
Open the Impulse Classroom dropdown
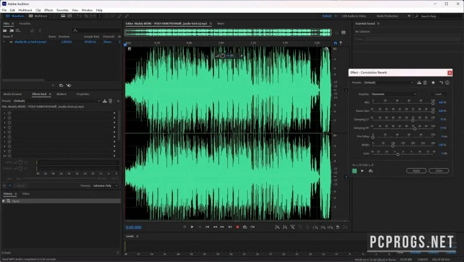click(394, 94)
